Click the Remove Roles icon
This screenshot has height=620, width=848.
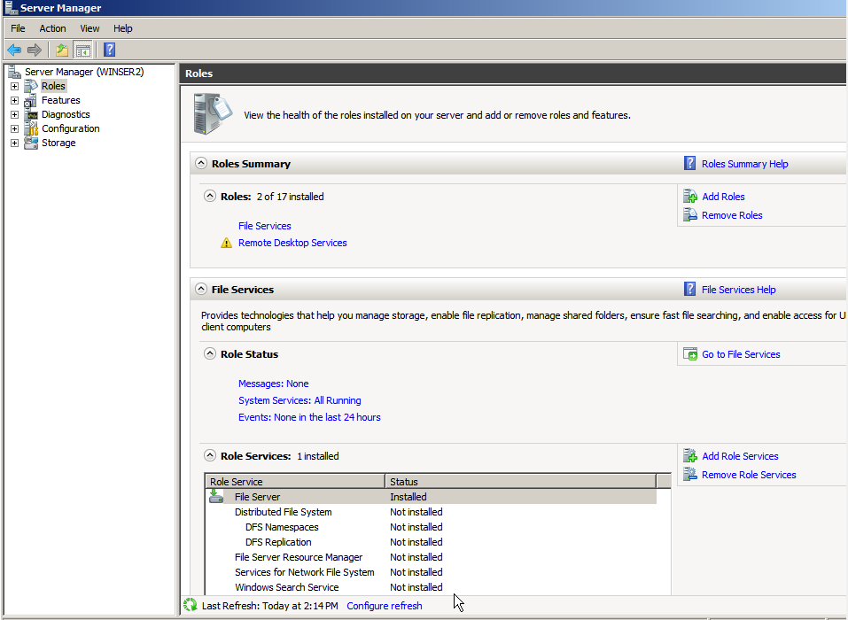pos(690,214)
